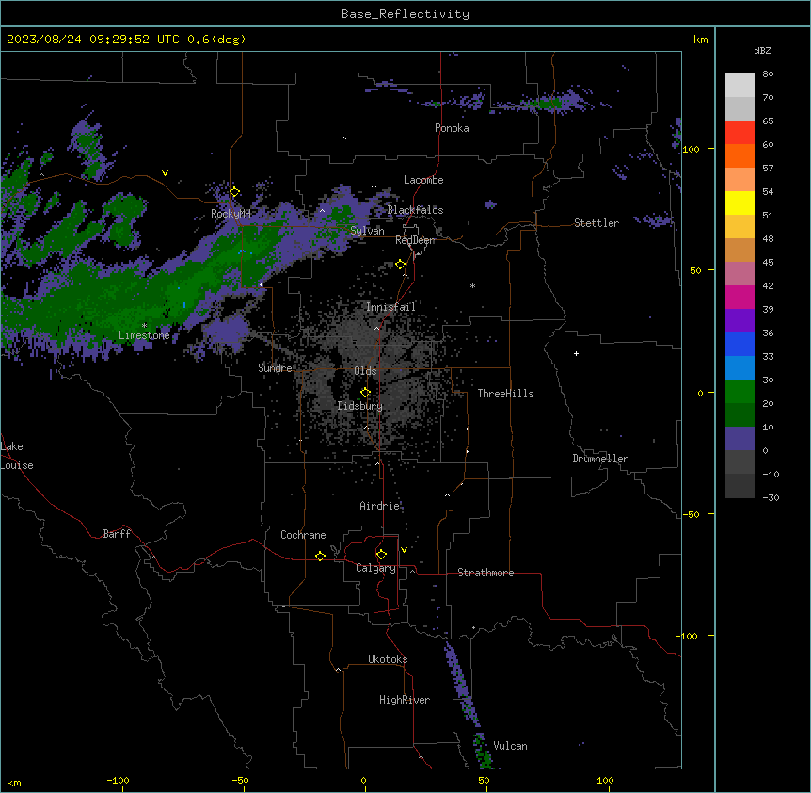The image size is (811, 793).
Task: Click the -30 value in the dBZ legend
Action: (771, 498)
